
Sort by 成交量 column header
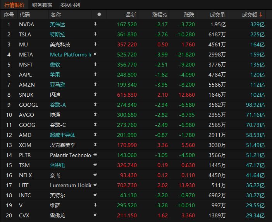click(x=217, y=15)
